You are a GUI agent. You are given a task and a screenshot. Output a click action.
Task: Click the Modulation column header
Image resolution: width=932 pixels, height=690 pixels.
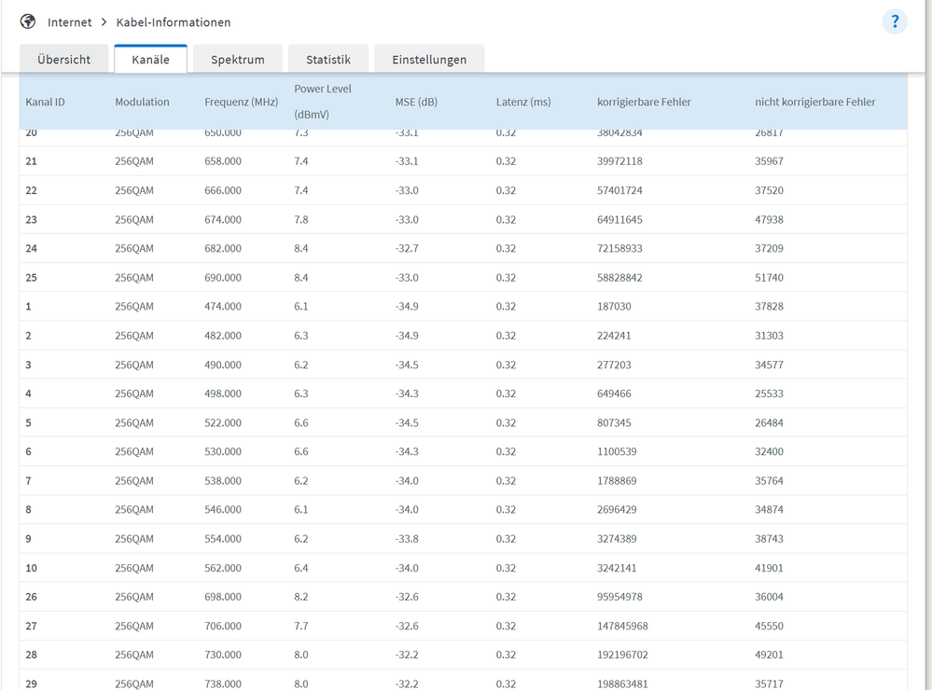(x=142, y=102)
